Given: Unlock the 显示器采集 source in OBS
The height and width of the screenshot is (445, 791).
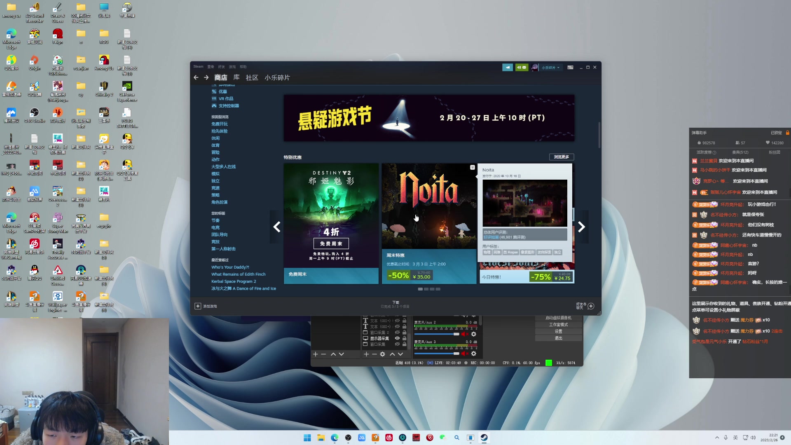Looking at the screenshot, I should point(405,338).
